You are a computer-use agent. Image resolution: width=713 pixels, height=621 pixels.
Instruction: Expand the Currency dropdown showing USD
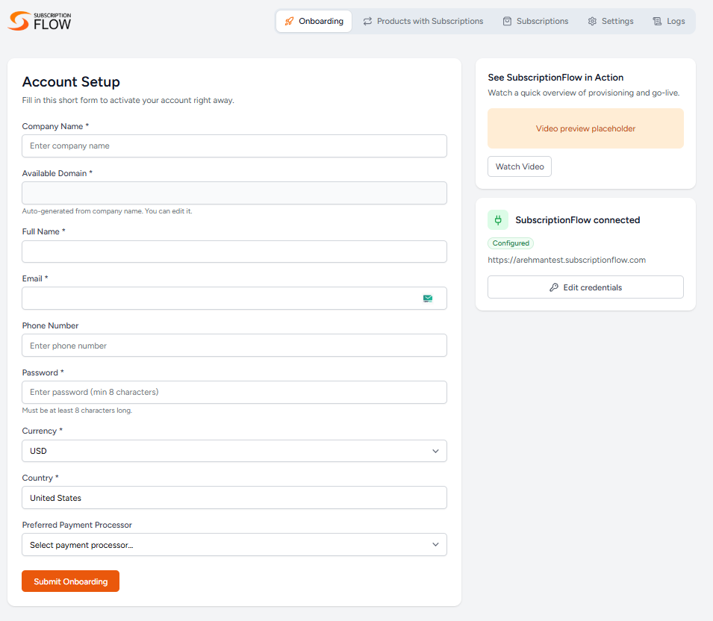click(234, 451)
